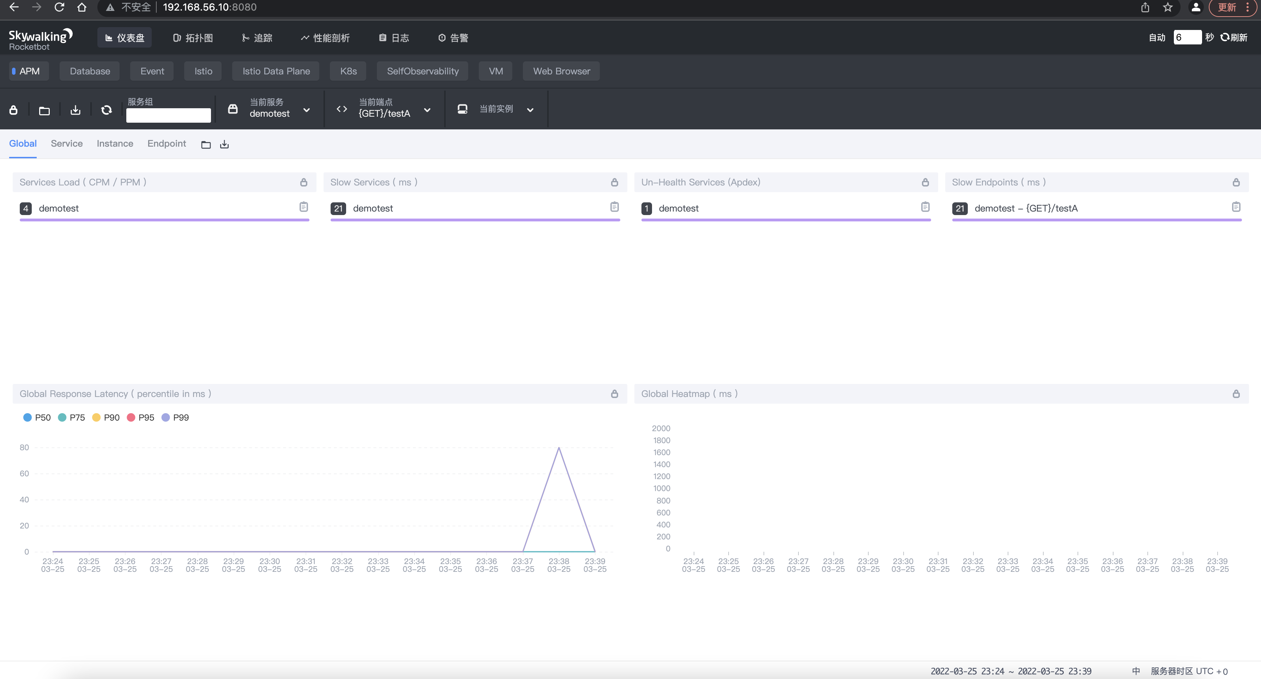
Task: Click the refresh seconds input showing 6
Action: [1187, 37]
